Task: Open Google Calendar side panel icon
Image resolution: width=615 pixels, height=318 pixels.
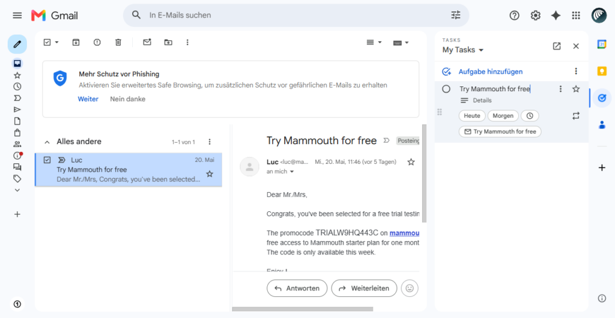Action: [602, 44]
